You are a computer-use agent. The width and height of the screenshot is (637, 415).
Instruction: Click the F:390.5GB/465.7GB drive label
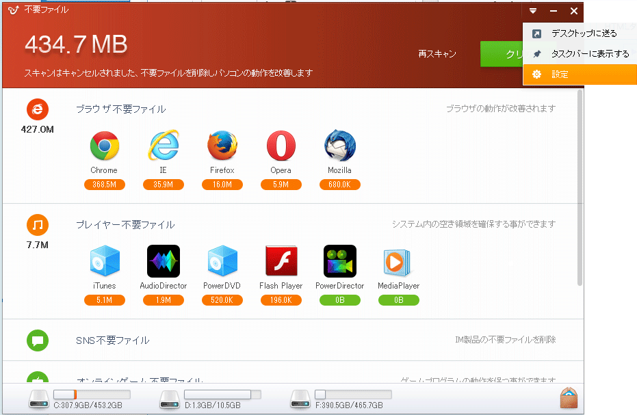click(349, 405)
